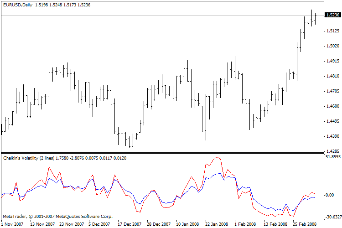
Task: Click the 1 Nov 2007 date label
Action: pos(12,224)
